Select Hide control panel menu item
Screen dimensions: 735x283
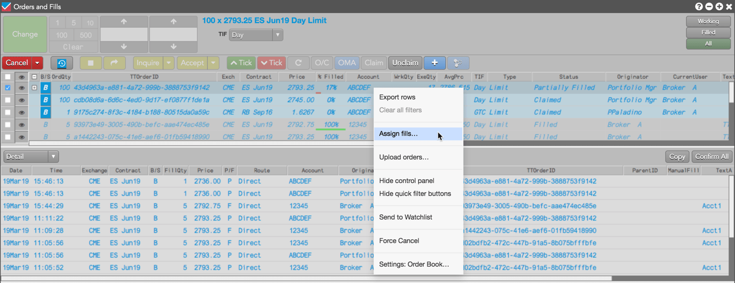(419, 181)
